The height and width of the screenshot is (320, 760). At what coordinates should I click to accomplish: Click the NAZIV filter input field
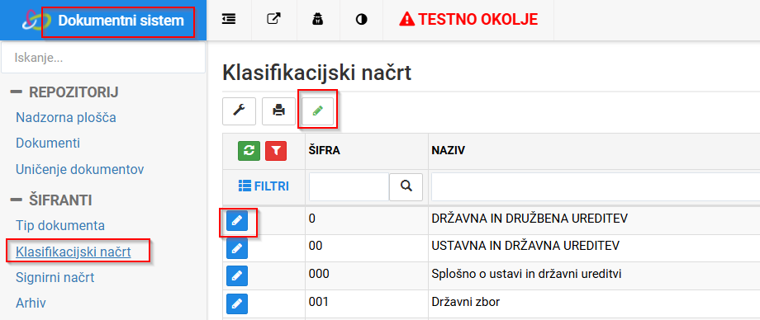point(596,186)
